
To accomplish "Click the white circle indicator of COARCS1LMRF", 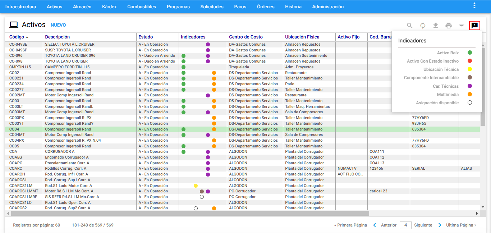I will click(202, 197).
